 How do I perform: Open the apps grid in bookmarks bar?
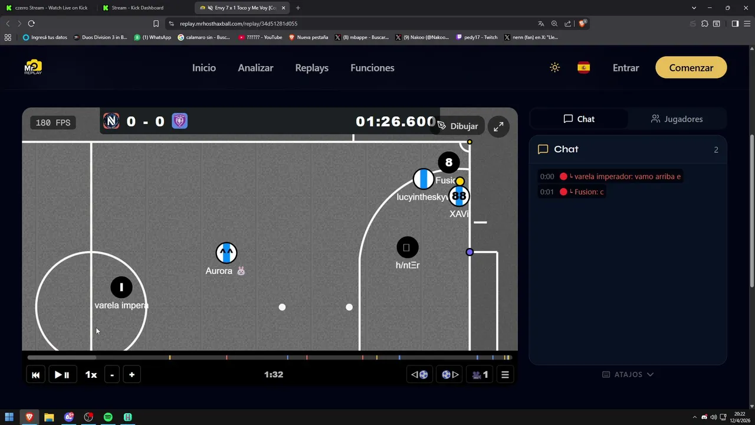click(8, 37)
